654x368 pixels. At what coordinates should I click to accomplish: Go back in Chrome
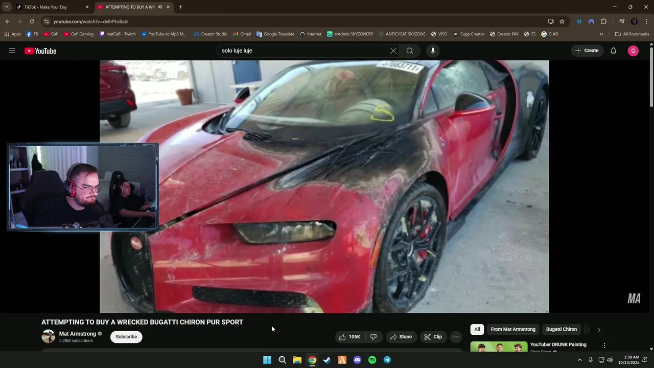pos(7,21)
